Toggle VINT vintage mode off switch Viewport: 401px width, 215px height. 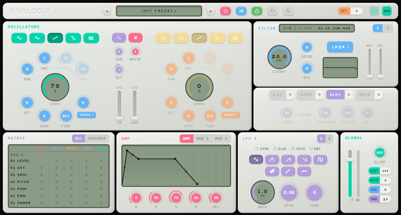coord(385,171)
